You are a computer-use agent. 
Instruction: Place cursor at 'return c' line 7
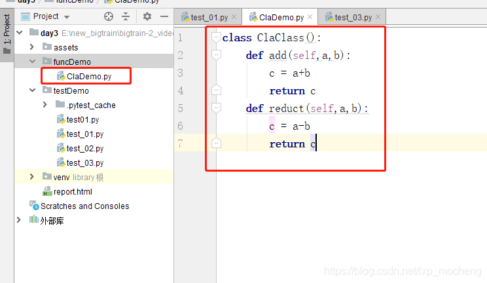tap(292, 143)
